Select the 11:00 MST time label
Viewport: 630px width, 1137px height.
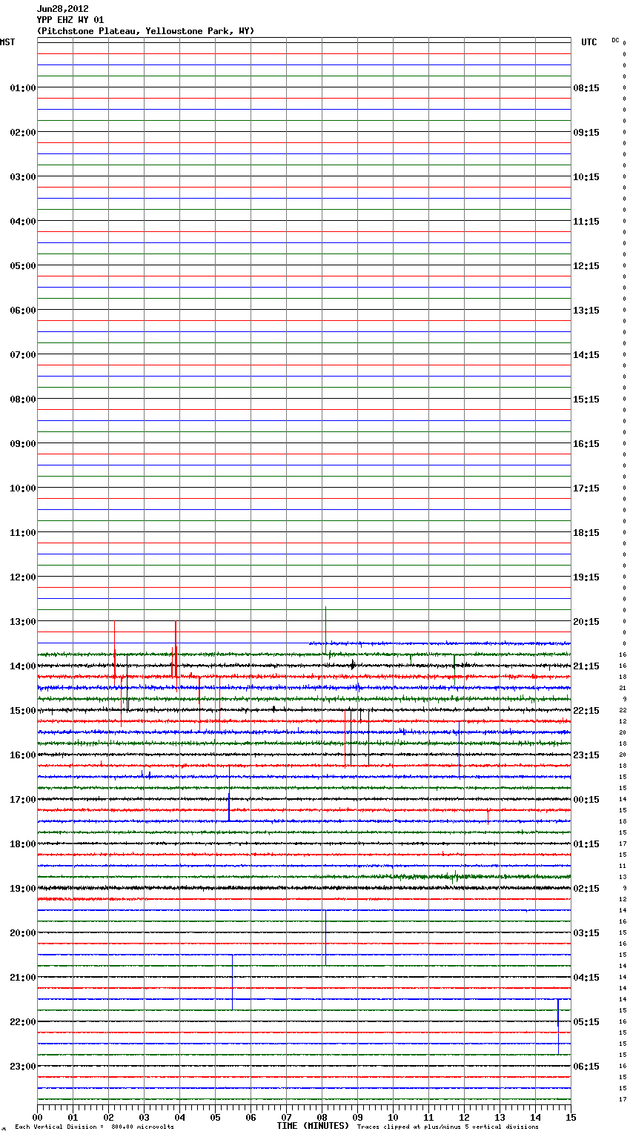[23, 533]
